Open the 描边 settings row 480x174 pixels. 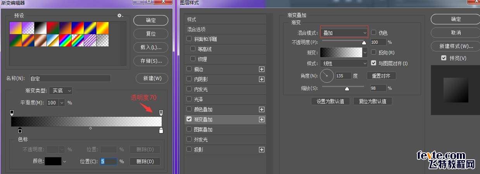(x=225, y=69)
